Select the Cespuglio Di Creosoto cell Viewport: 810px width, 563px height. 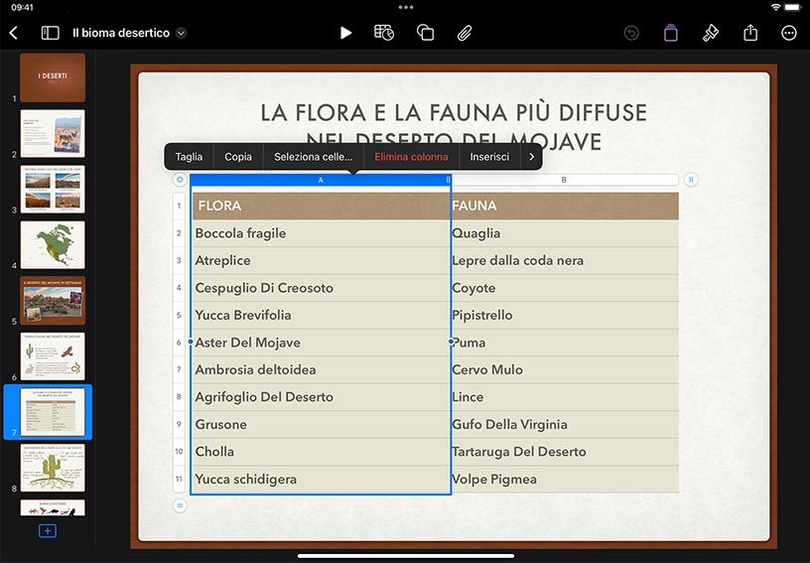click(x=321, y=288)
